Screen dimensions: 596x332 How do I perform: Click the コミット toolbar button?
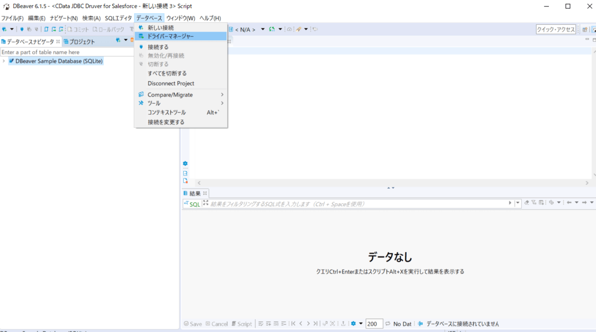pyautogui.click(x=78, y=29)
